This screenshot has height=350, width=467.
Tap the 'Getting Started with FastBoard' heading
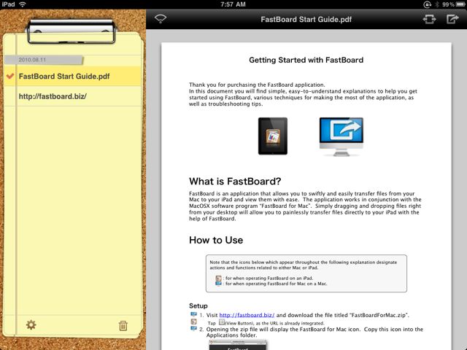pyautogui.click(x=306, y=60)
